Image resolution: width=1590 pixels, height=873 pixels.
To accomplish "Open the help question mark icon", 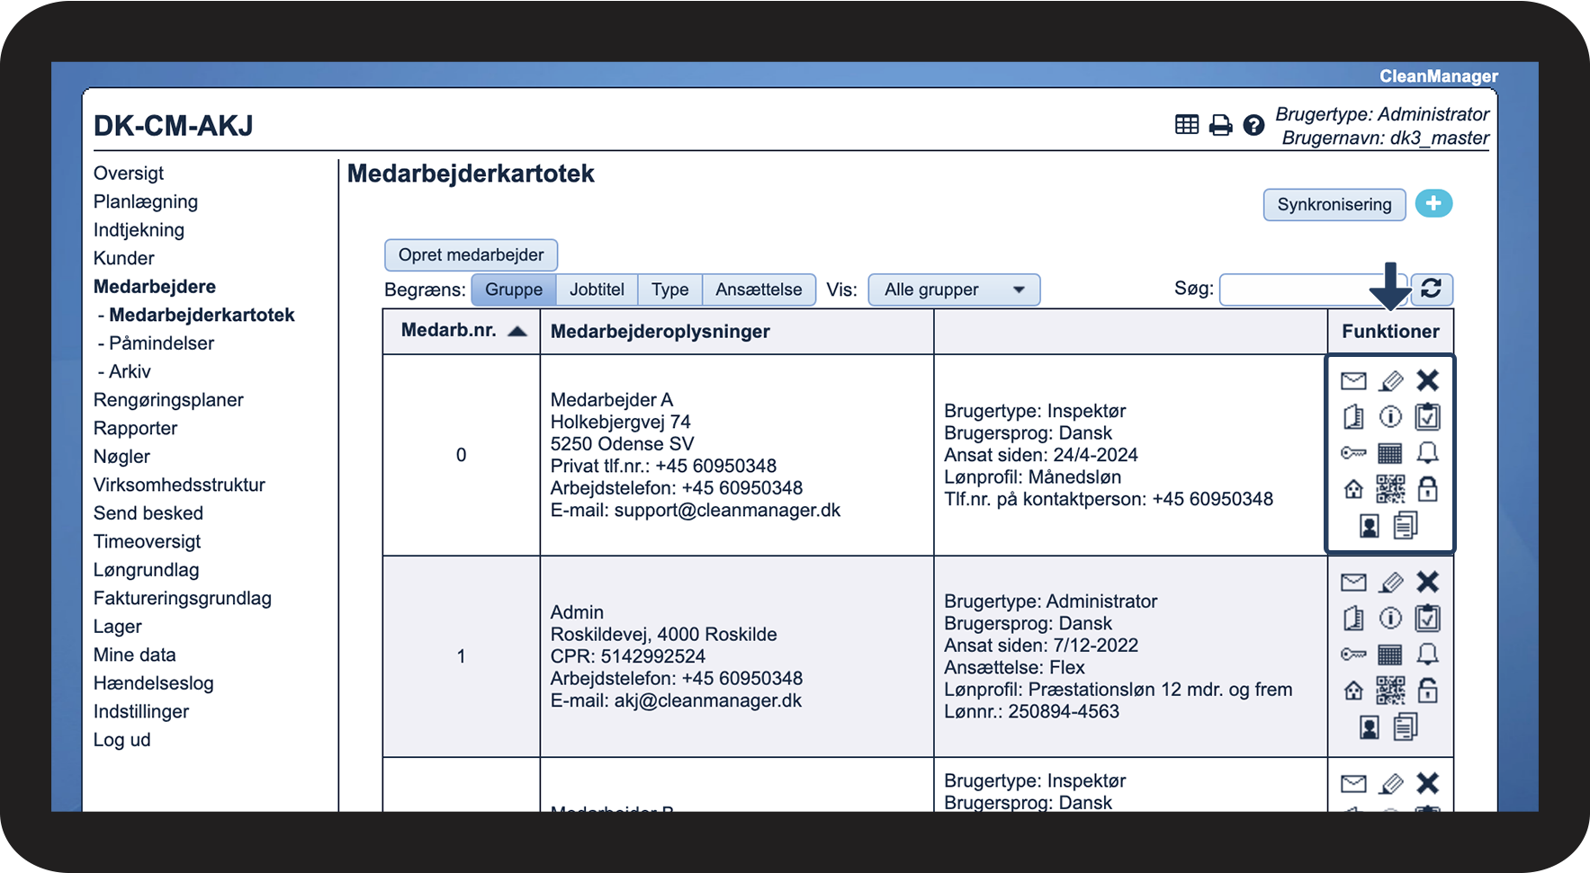I will [1253, 125].
